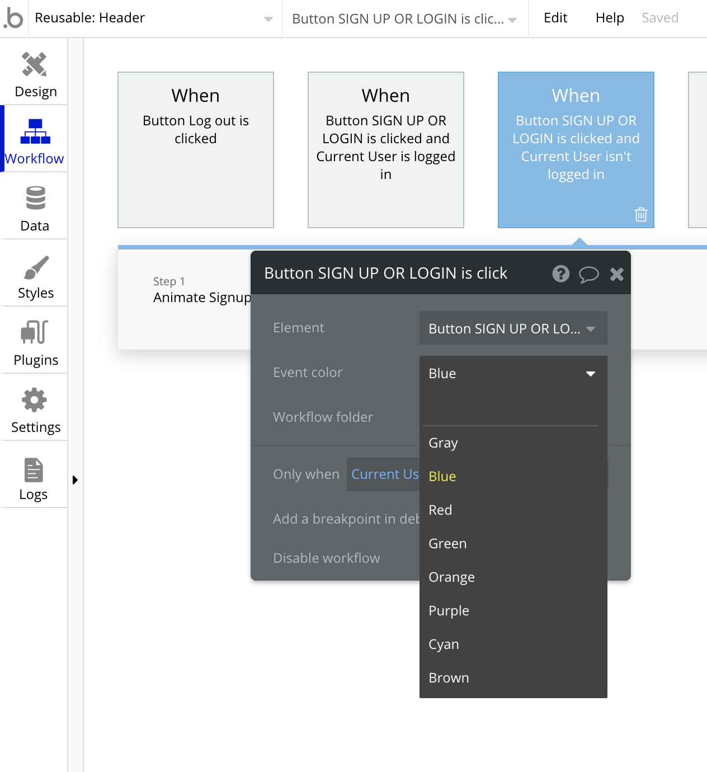Select the 'Button Log out is clicked' event
Screen dimensions: 707x772
(x=195, y=149)
